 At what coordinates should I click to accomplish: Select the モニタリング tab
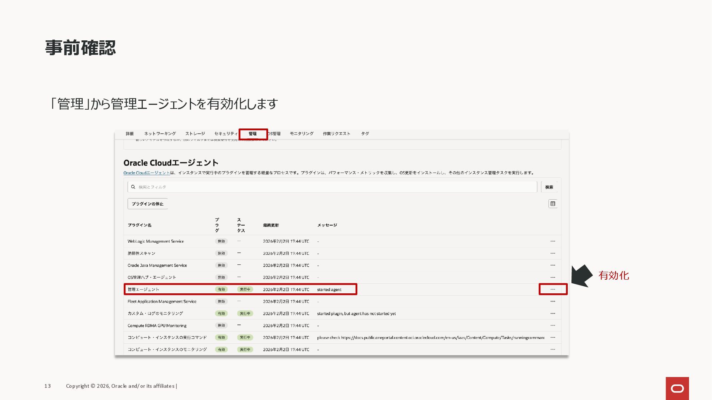(x=301, y=134)
